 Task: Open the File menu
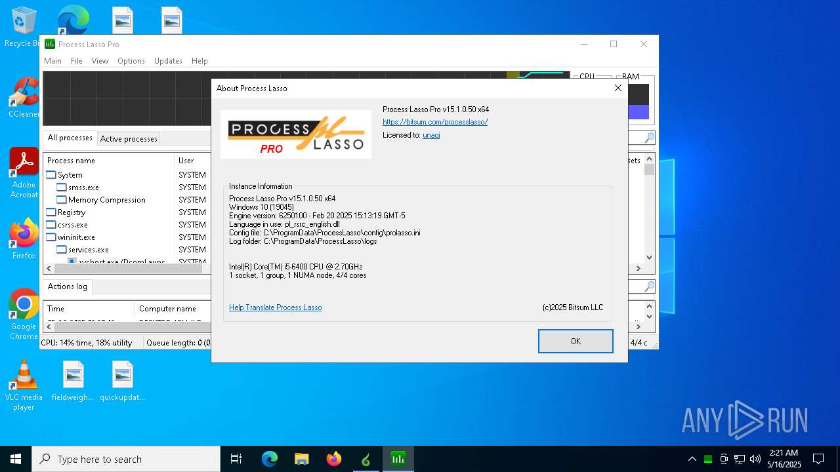pos(77,61)
